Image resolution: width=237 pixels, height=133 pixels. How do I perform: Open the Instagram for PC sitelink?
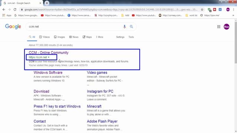(x=100, y=91)
